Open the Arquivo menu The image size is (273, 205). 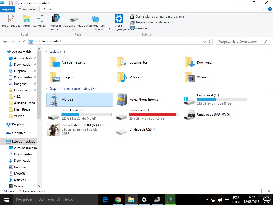[x=7, y=9]
